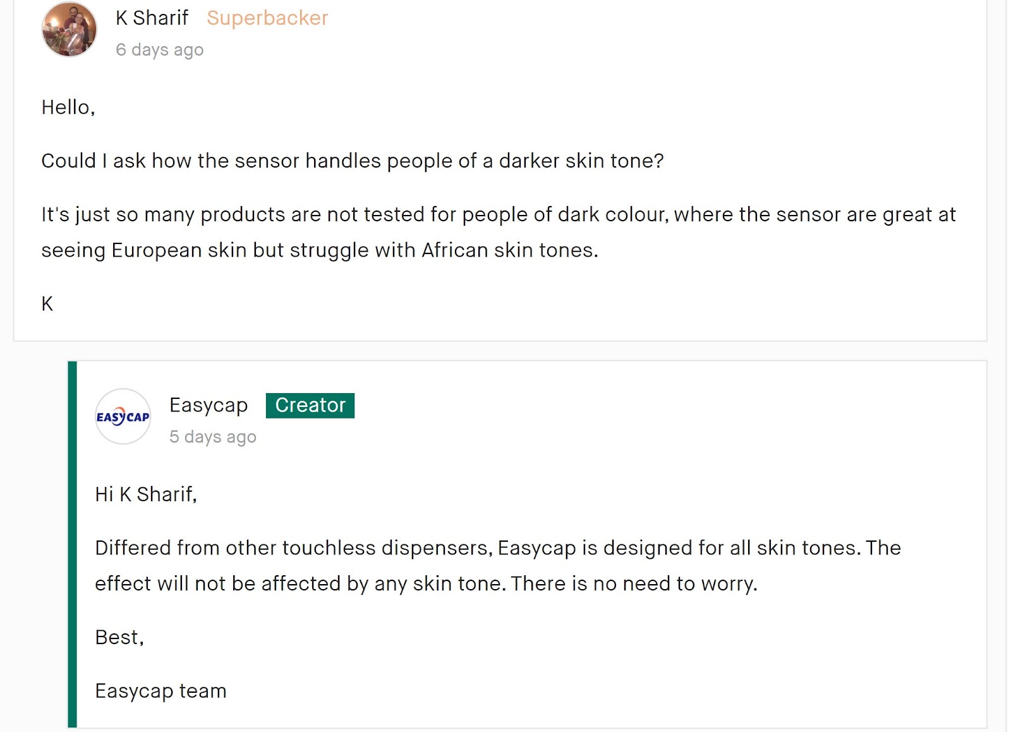Image resolution: width=1011 pixels, height=732 pixels.
Task: Click the 'no need to worry' line
Action: (x=426, y=584)
